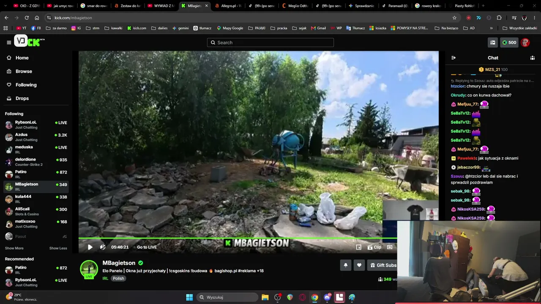
Task: Open Opera from the taskbar
Action: pos(302,297)
